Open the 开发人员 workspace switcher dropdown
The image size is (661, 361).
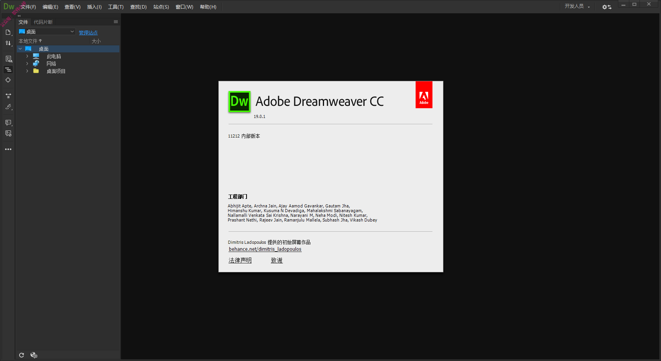point(577,6)
